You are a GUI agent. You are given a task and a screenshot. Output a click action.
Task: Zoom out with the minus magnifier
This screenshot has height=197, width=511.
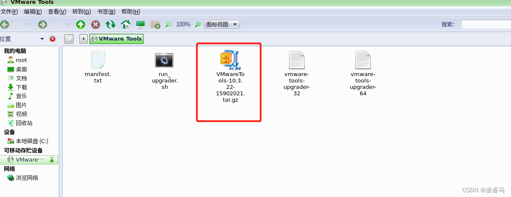tap(168, 24)
